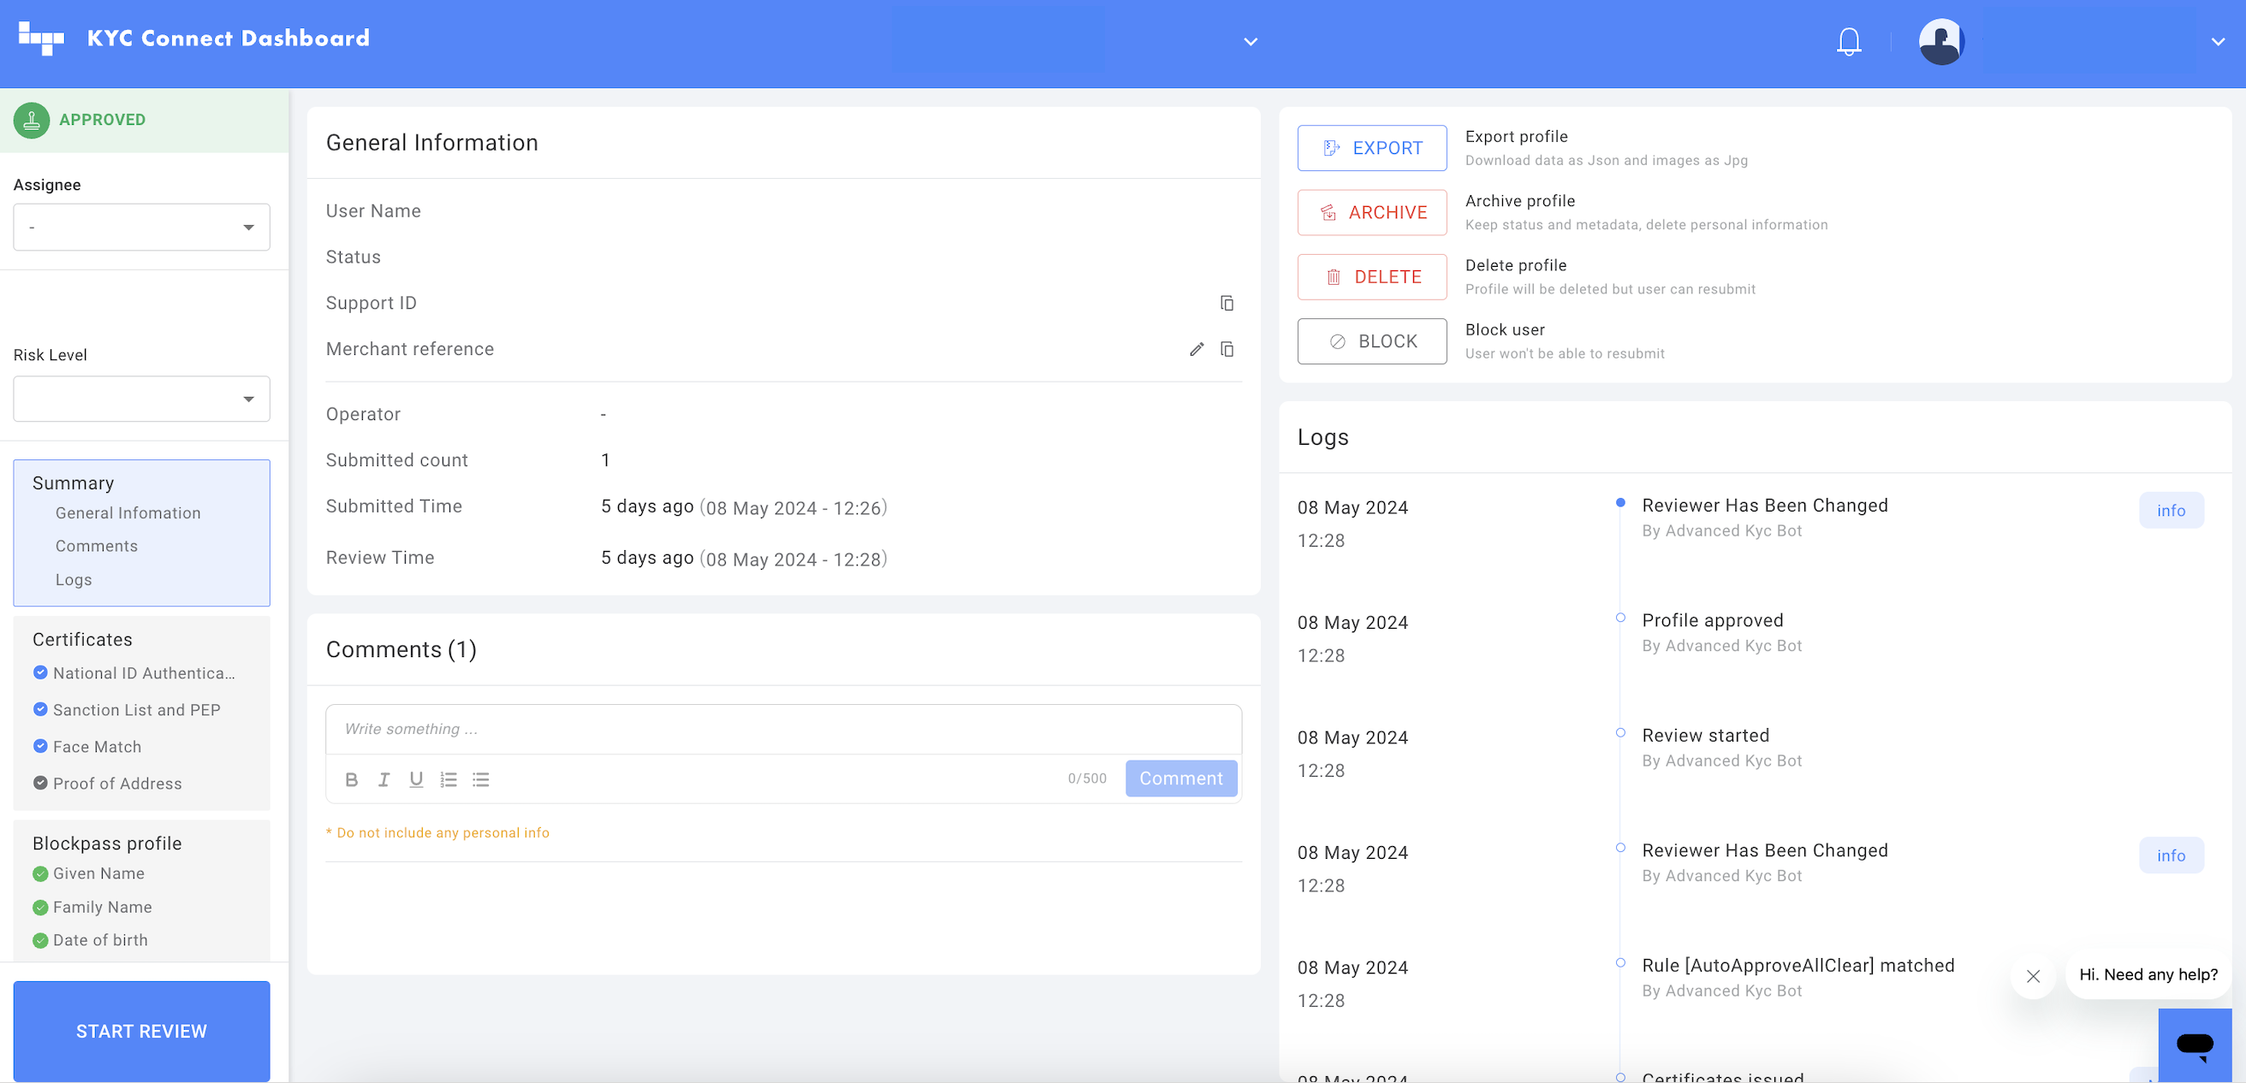Copy the Merchant reference value
Image resolution: width=2246 pixels, height=1083 pixels.
[1227, 349]
